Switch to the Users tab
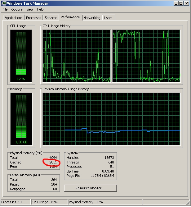The width and height of the screenshot is (191, 207). 108,18
